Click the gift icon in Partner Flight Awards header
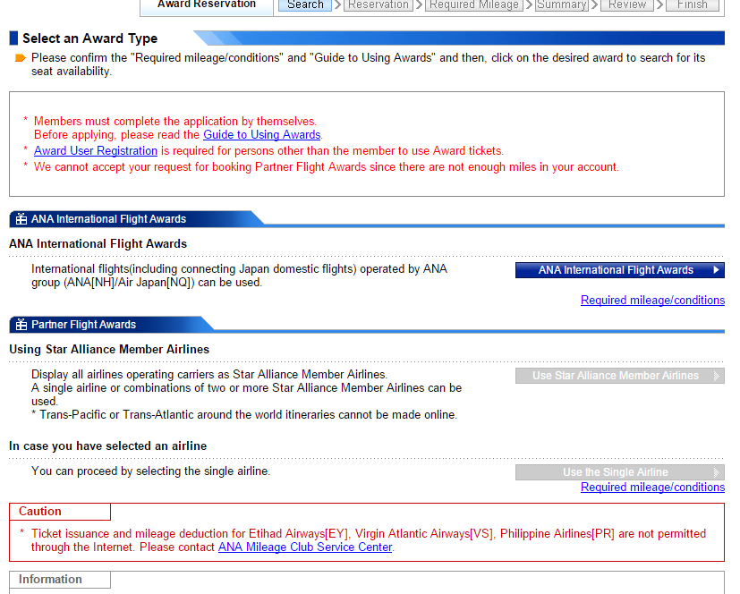The width and height of the screenshot is (740, 594). pyautogui.click(x=21, y=325)
